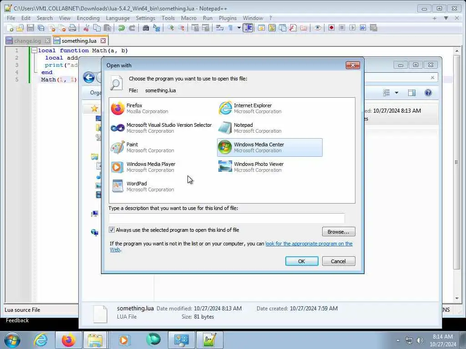Open Explorer change view dropdown arrow
Screen dimensions: 466x349
click(396, 93)
